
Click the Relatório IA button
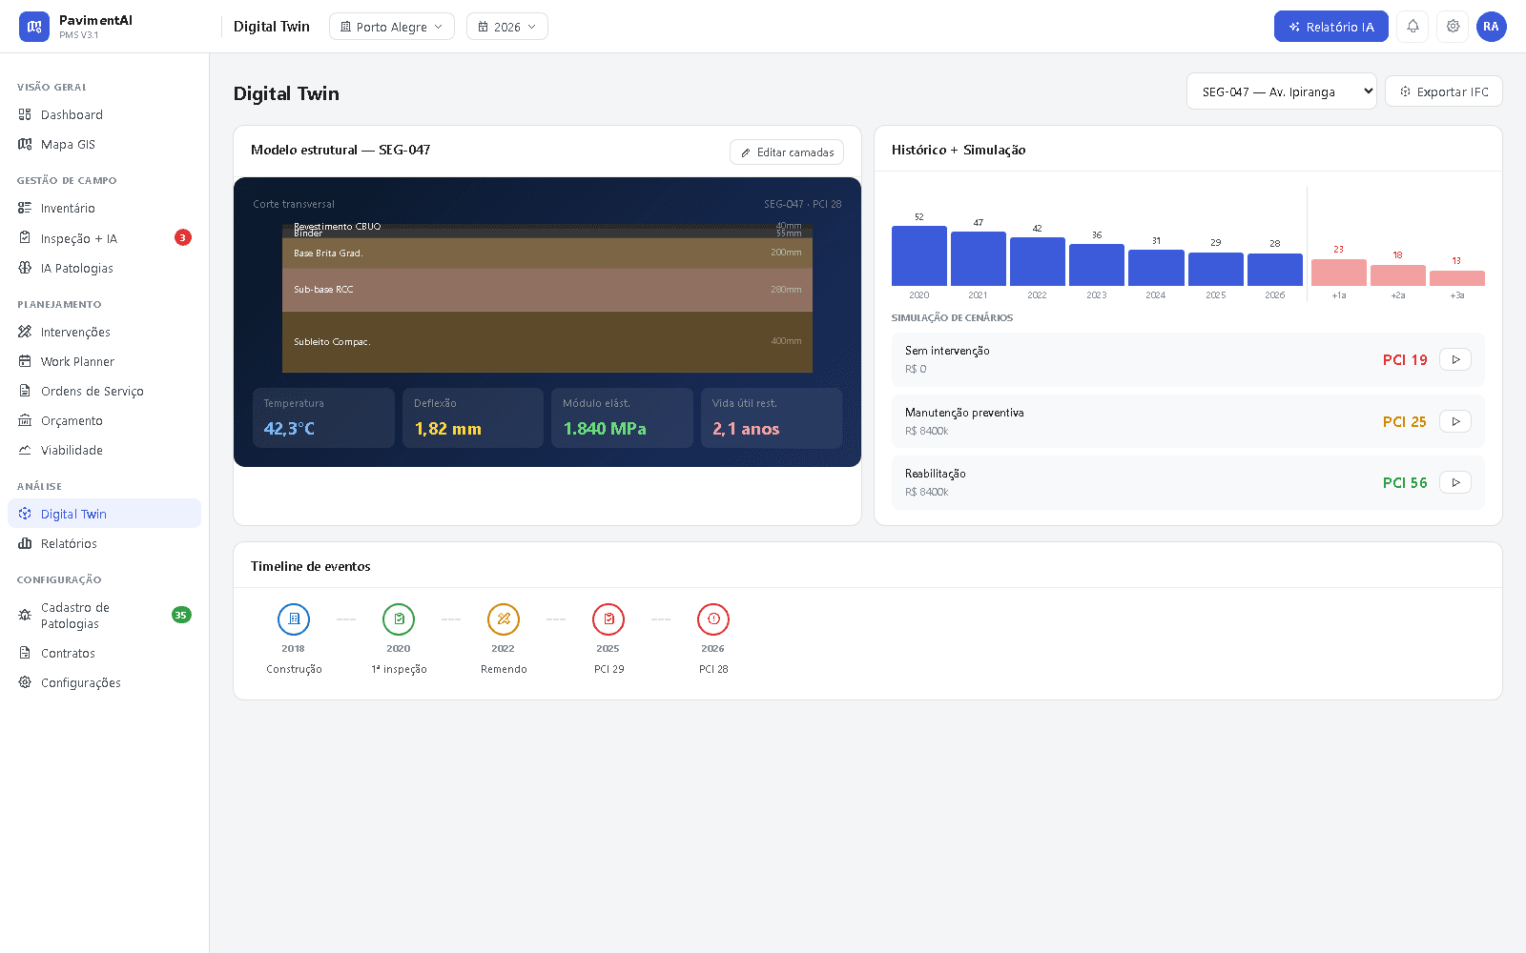point(1331,27)
